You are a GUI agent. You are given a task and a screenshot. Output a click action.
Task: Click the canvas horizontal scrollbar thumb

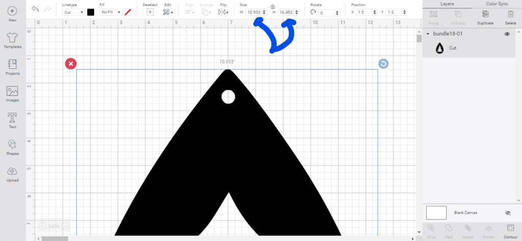coord(55,238)
